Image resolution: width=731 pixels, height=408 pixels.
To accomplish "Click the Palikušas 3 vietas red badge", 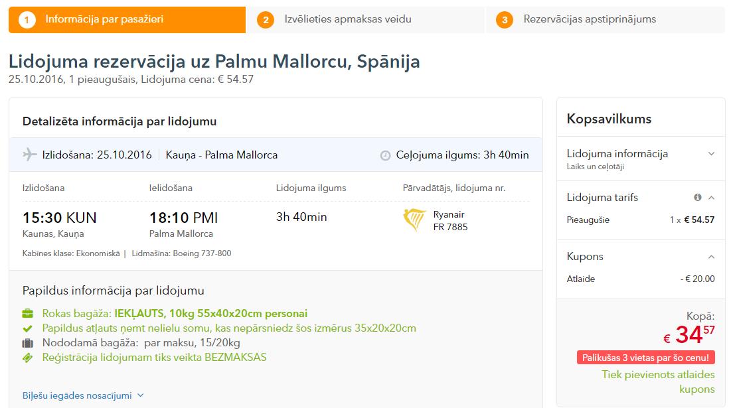I will (x=646, y=358).
